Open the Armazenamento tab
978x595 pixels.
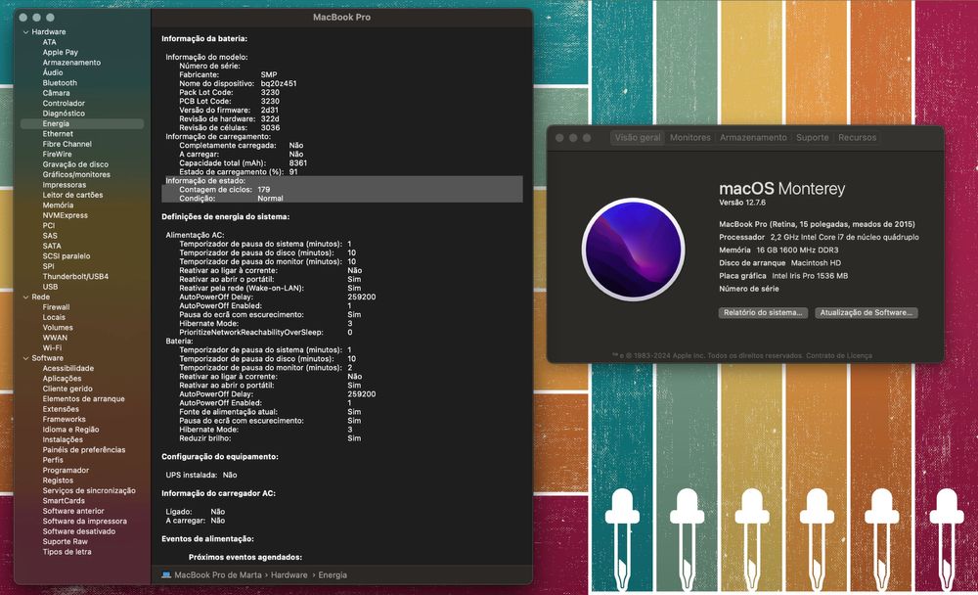point(753,137)
